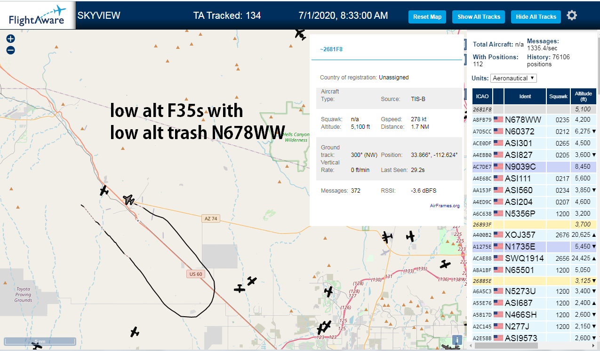Select the SWQ1914 aircraft row

(x=535, y=258)
